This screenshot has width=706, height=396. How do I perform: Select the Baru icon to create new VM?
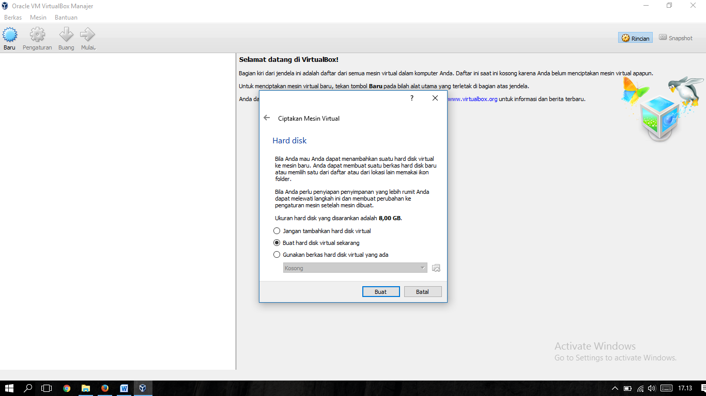point(9,38)
